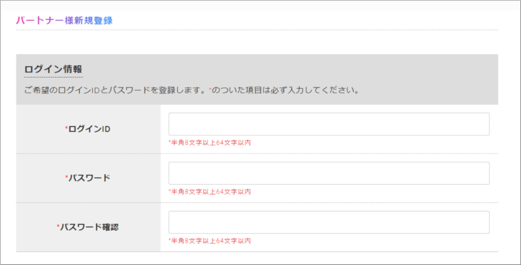Click the パスワード確認 field label
The width and height of the screenshot is (521, 265).
tap(89, 227)
